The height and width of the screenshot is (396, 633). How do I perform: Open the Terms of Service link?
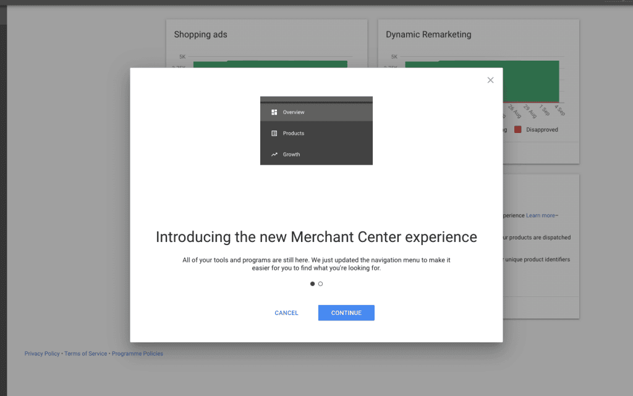point(85,353)
